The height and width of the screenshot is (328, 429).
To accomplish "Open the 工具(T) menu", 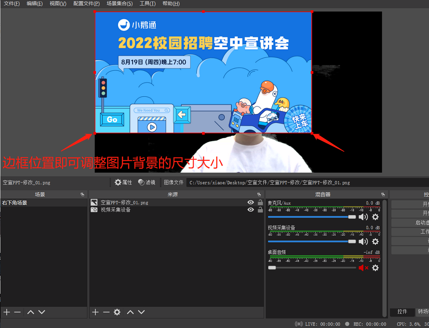I will (148, 4).
